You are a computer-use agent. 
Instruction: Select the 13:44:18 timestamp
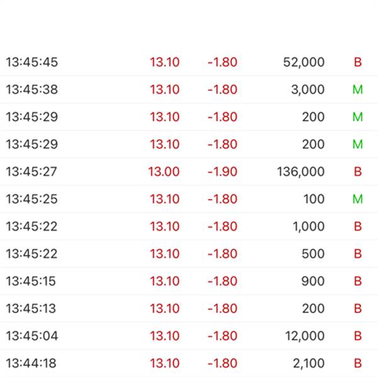(31, 364)
